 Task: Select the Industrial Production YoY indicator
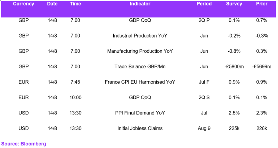[x=140, y=36]
